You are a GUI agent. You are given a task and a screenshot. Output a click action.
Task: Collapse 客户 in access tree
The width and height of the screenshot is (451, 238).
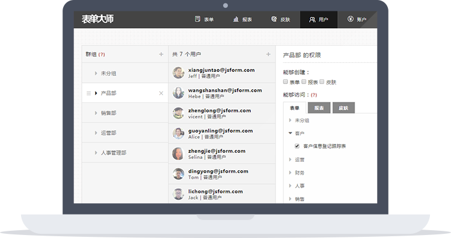pos(290,133)
